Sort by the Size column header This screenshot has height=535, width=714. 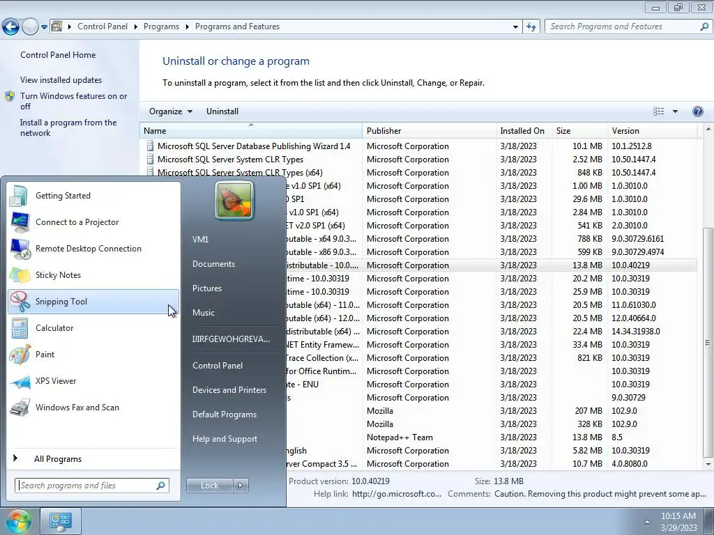579,130
